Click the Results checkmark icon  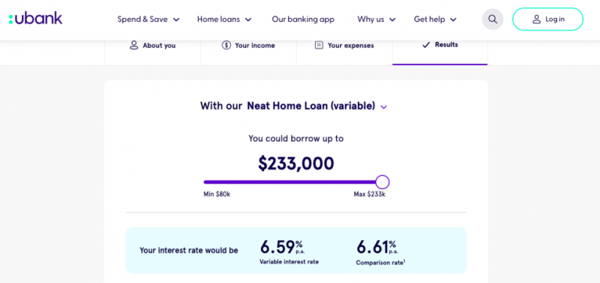426,45
